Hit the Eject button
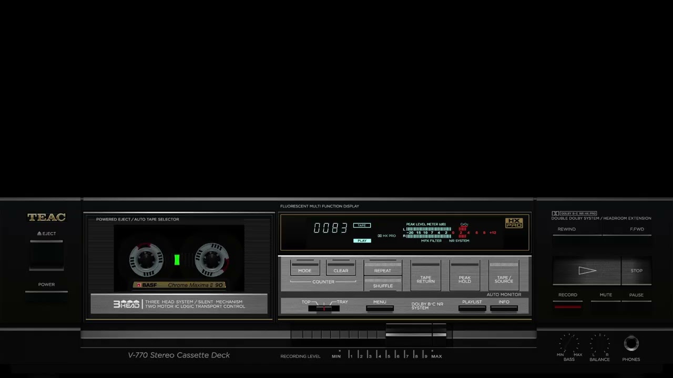This screenshot has width=673, height=378. 46,255
